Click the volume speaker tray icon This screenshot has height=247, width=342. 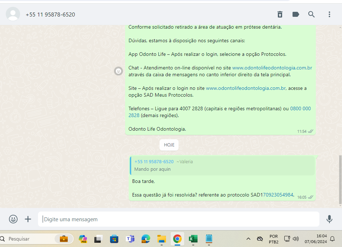(x=295, y=239)
